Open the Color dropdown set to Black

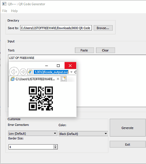pos(83,134)
